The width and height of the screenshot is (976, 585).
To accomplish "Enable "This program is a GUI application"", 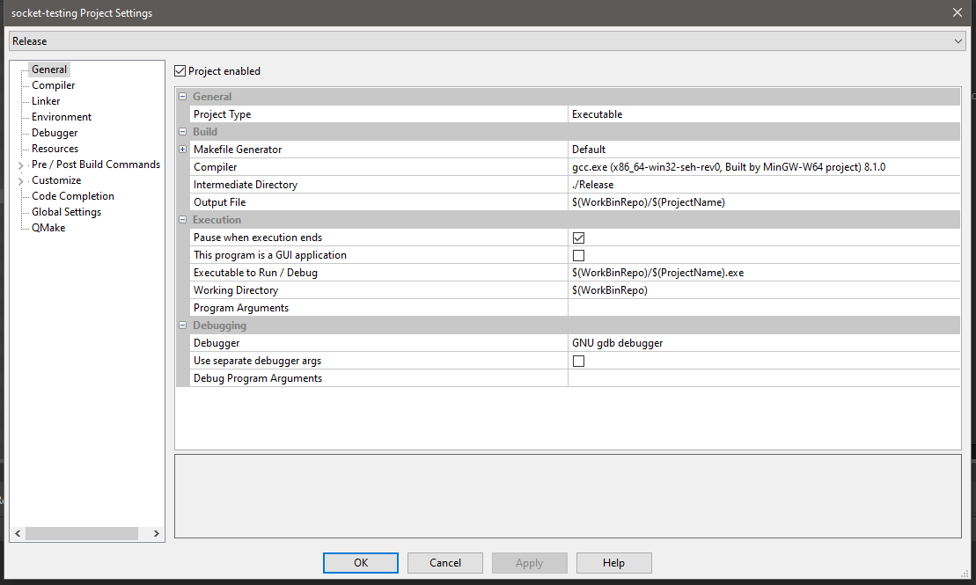I will pos(578,254).
